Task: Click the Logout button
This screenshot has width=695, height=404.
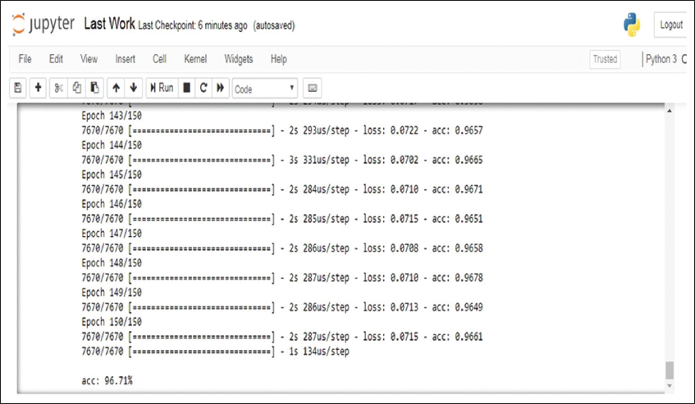Action: 671,25
